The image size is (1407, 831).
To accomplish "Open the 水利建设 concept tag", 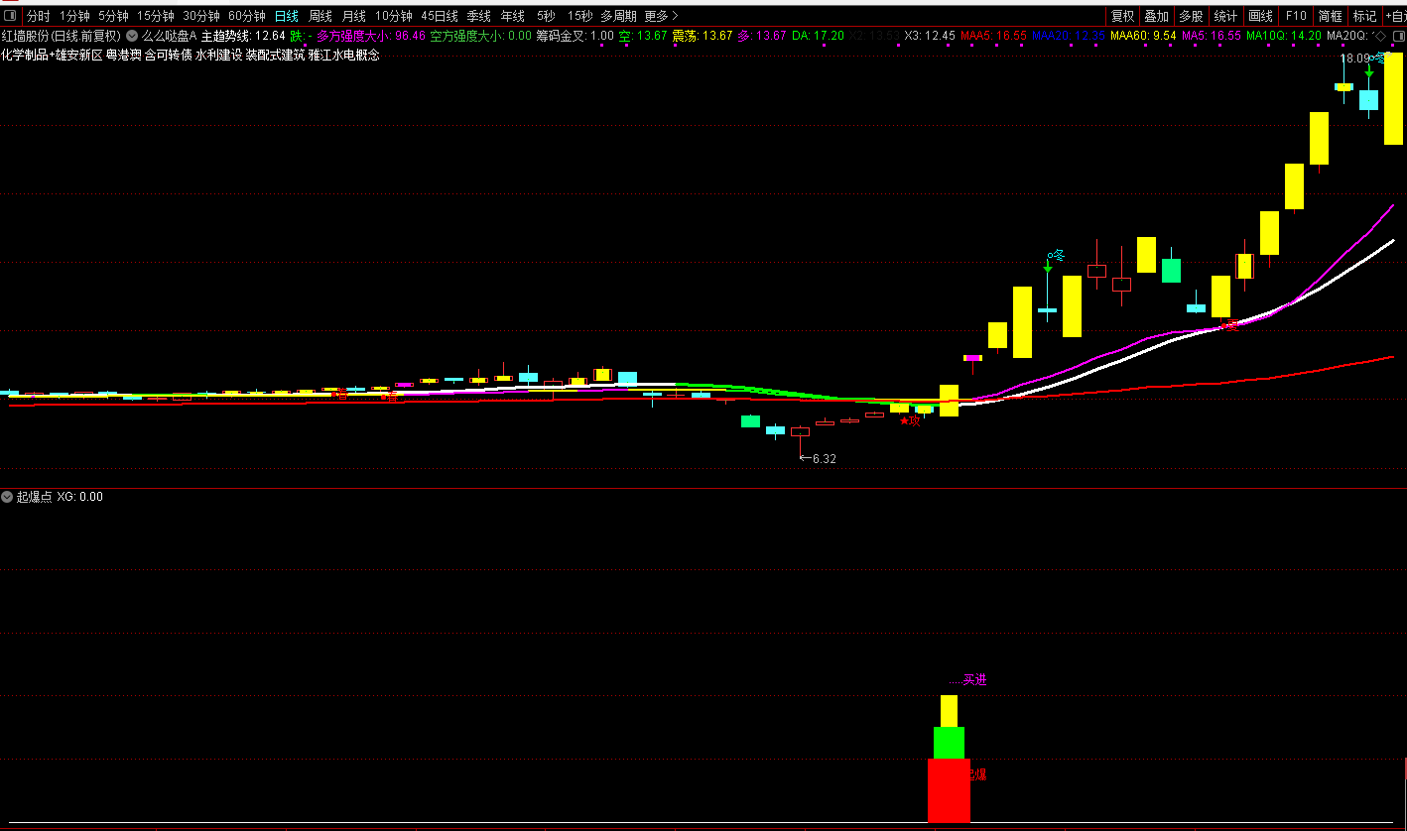I will [219, 55].
